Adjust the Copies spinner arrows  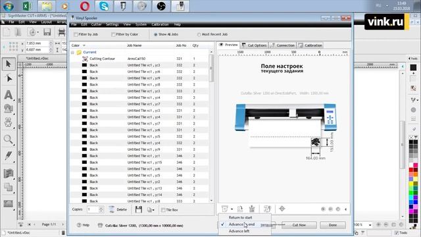tap(101, 209)
